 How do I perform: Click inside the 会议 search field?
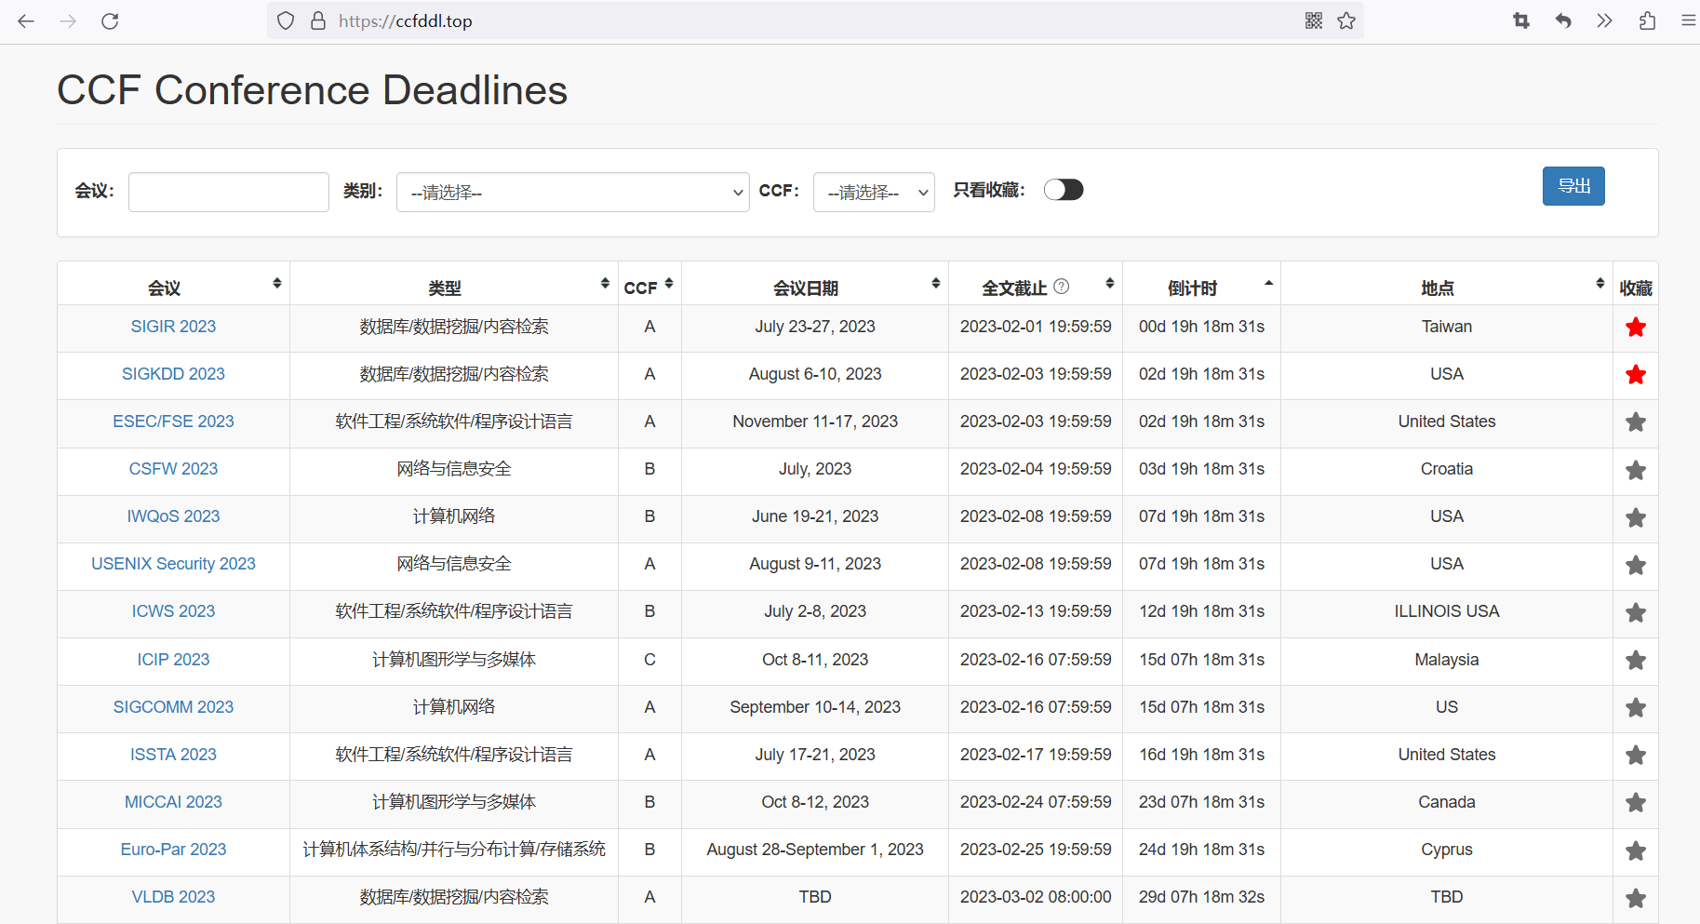tap(228, 192)
